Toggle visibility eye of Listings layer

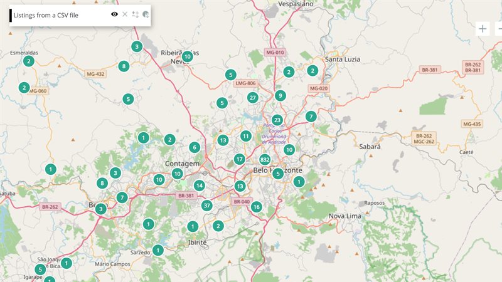pos(114,14)
